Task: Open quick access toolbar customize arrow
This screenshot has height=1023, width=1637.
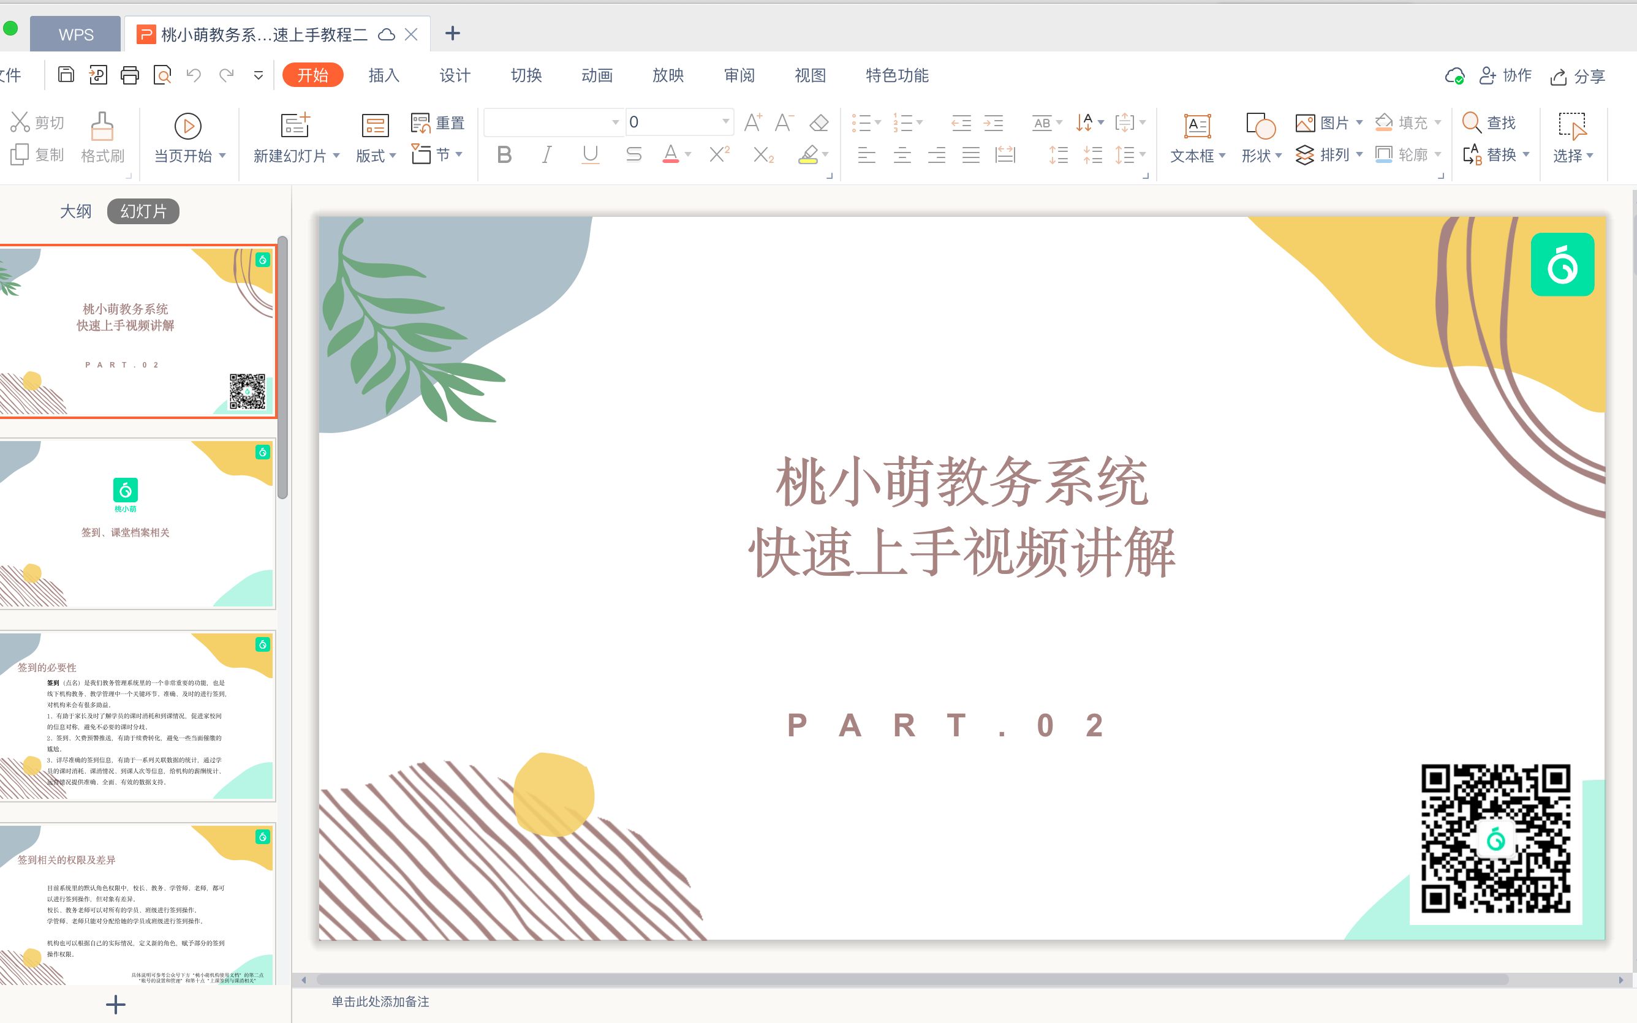Action: [259, 75]
